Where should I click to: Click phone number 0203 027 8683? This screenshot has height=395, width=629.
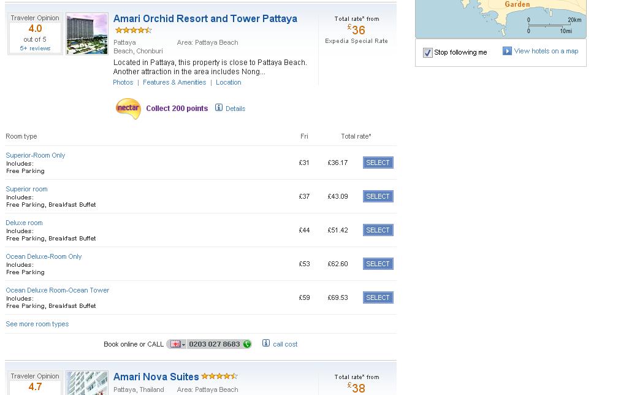pyautogui.click(x=215, y=344)
